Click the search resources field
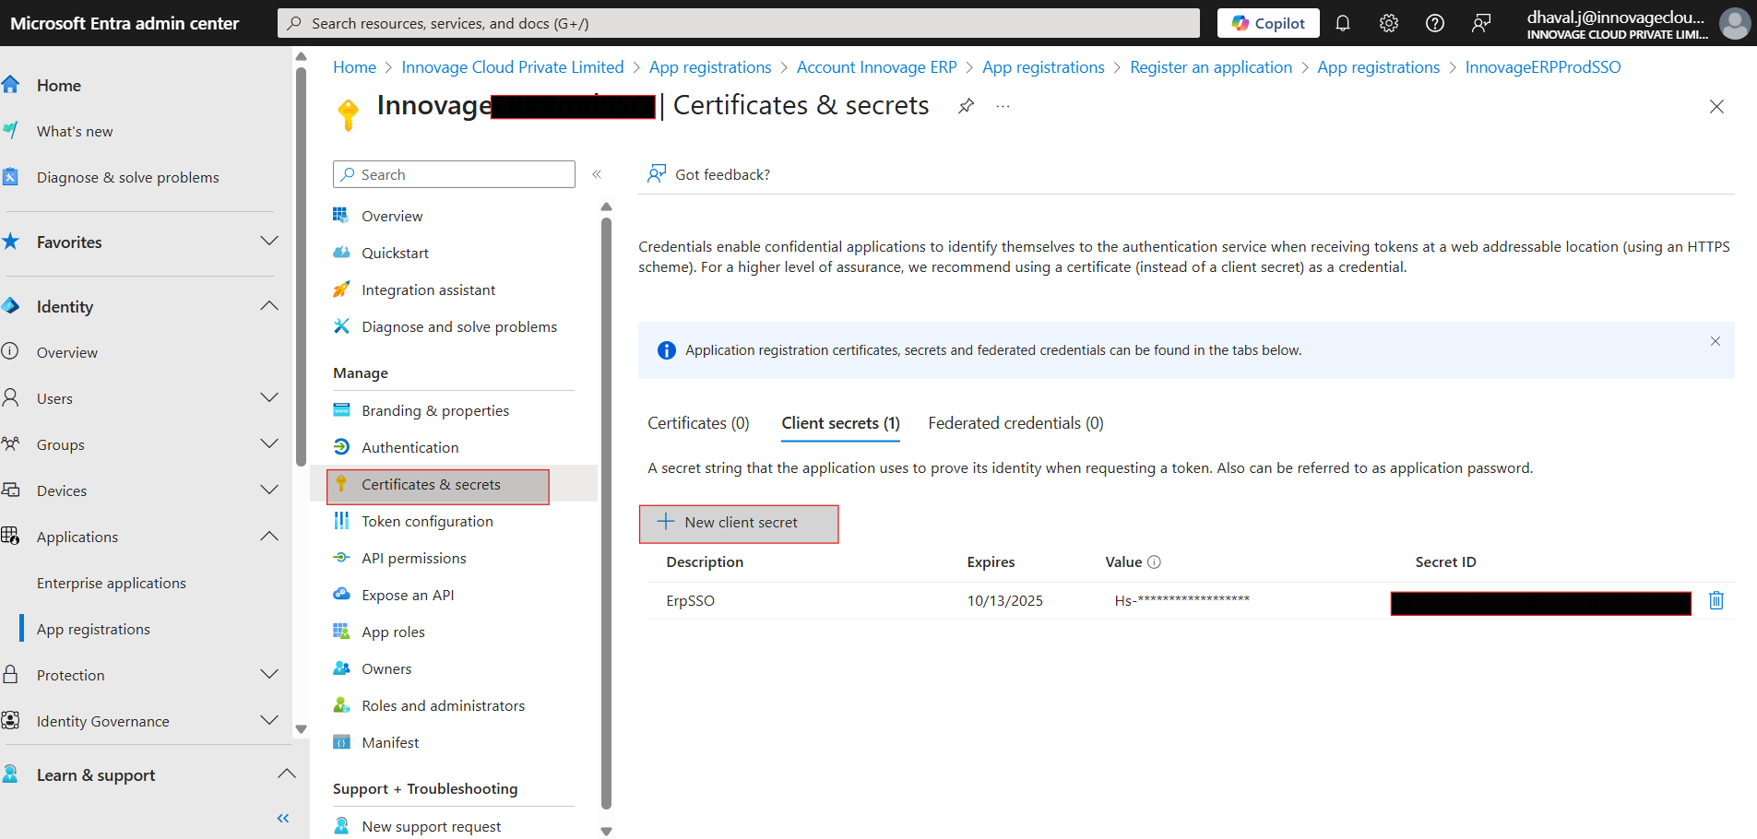Screen dimensions: 1757x839 pyautogui.click(x=738, y=22)
